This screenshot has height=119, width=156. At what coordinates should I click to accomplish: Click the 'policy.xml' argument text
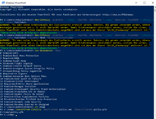click(x=66, y=110)
